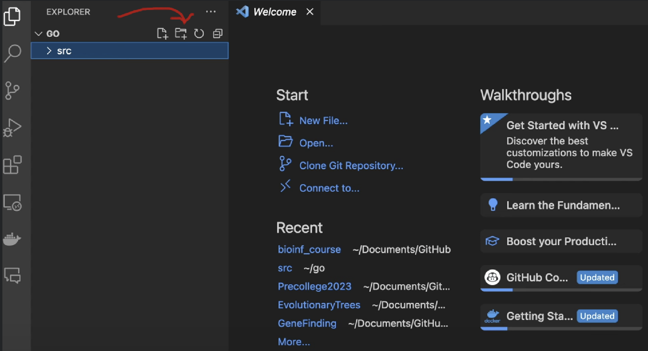
Task: Click More... under Recent list
Action: click(294, 342)
